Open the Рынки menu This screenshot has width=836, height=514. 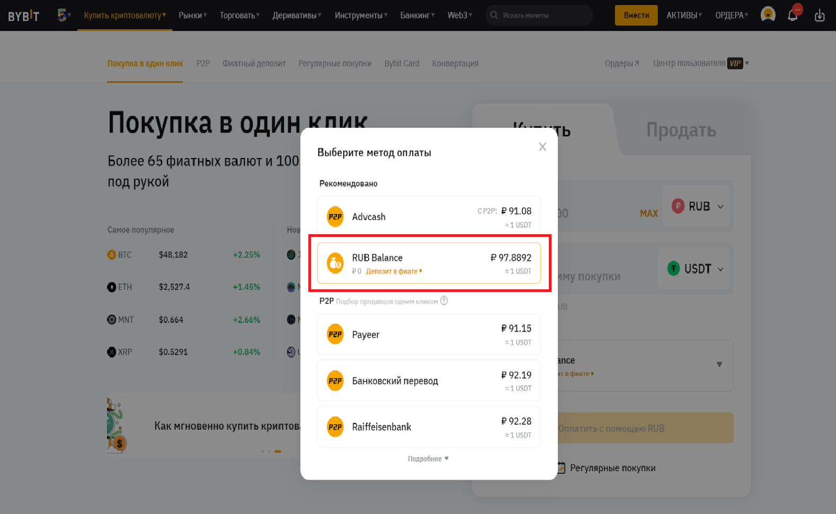click(x=192, y=15)
